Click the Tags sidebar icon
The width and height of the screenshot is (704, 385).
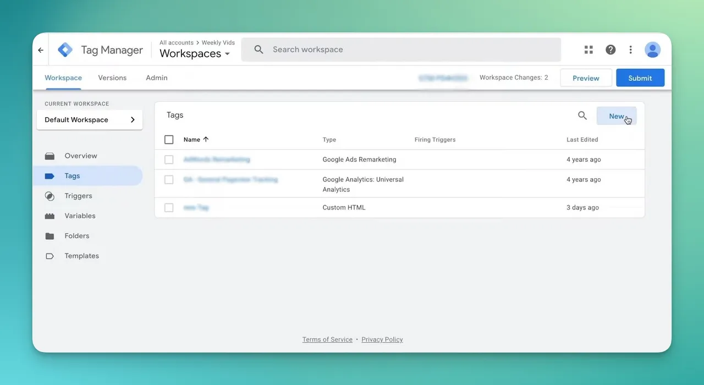(50, 176)
